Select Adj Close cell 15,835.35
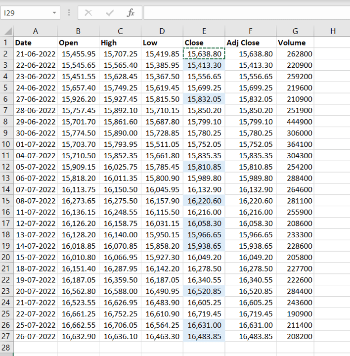350x356 pixels. click(x=251, y=156)
